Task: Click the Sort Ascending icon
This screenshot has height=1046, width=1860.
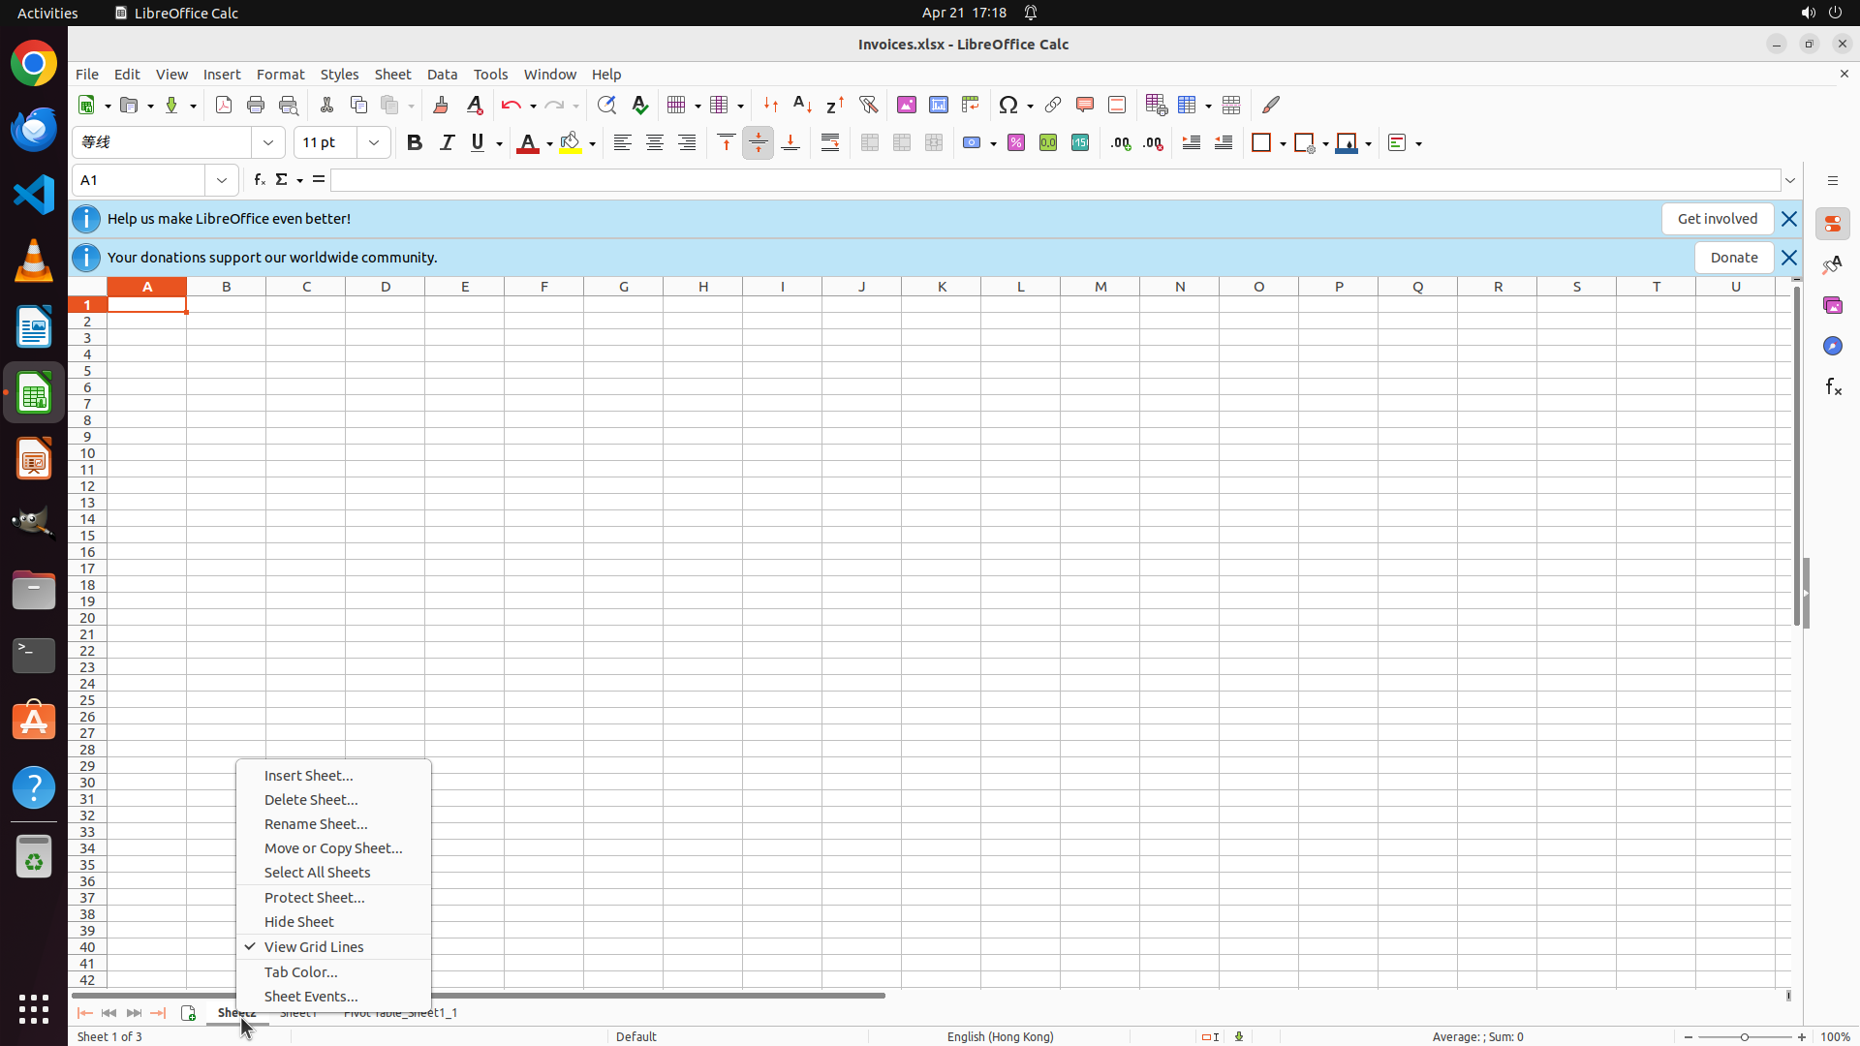Action: pos(803,105)
